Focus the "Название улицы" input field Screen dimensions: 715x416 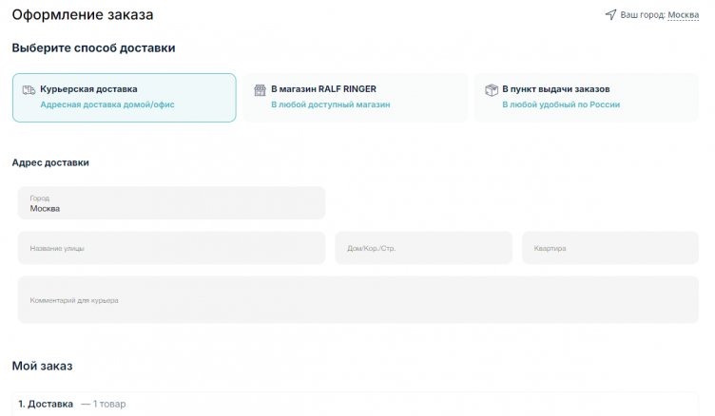pyautogui.click(x=171, y=248)
